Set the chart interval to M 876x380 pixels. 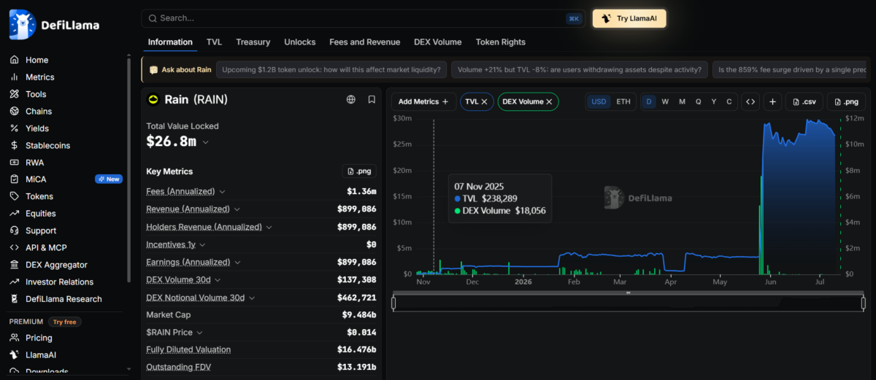tap(682, 101)
